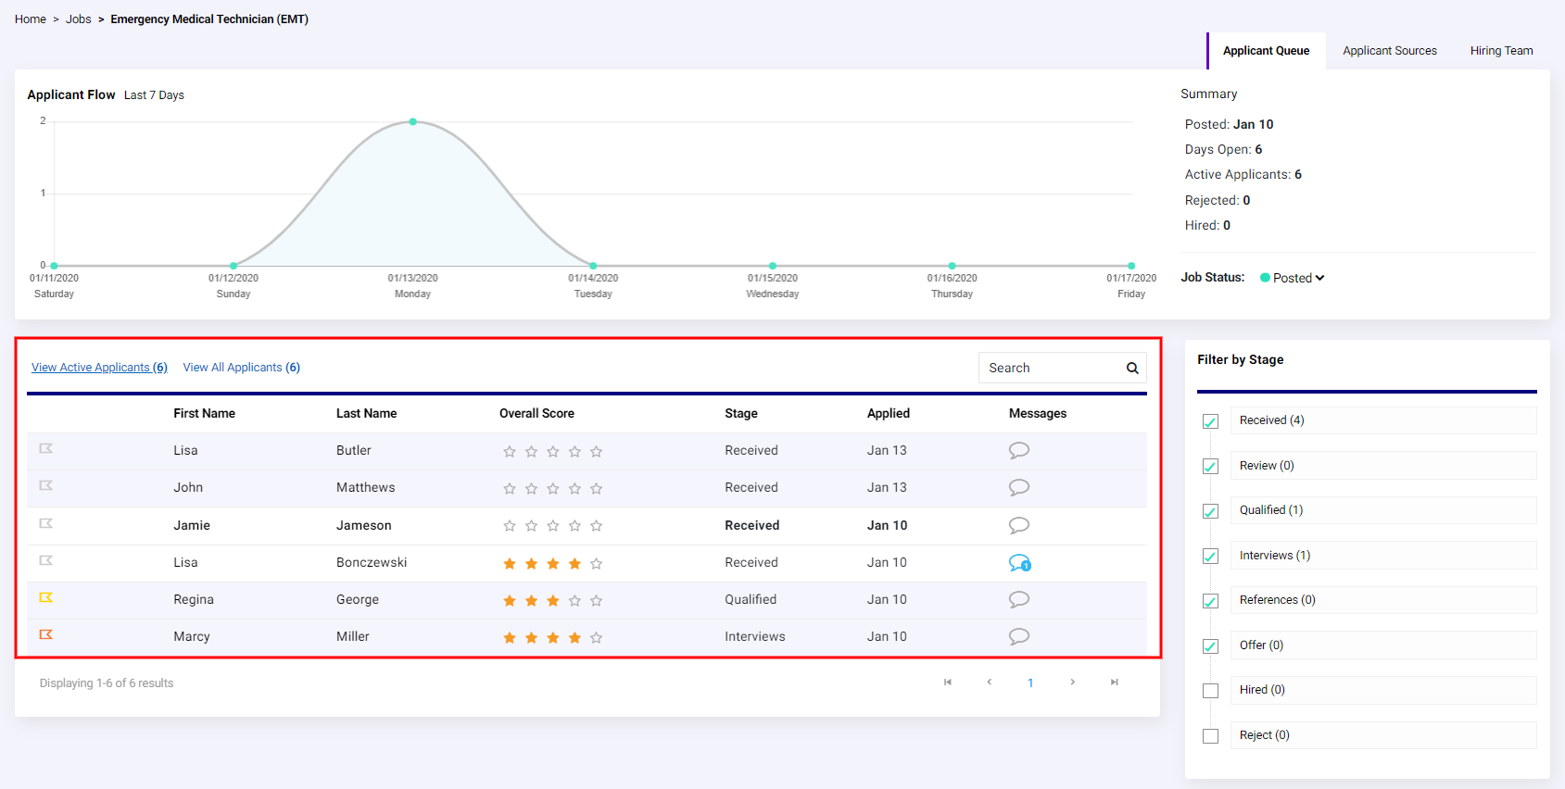Go to Jobs in breadcrumb
Viewport: 1565px width, 789px height.
point(79,19)
